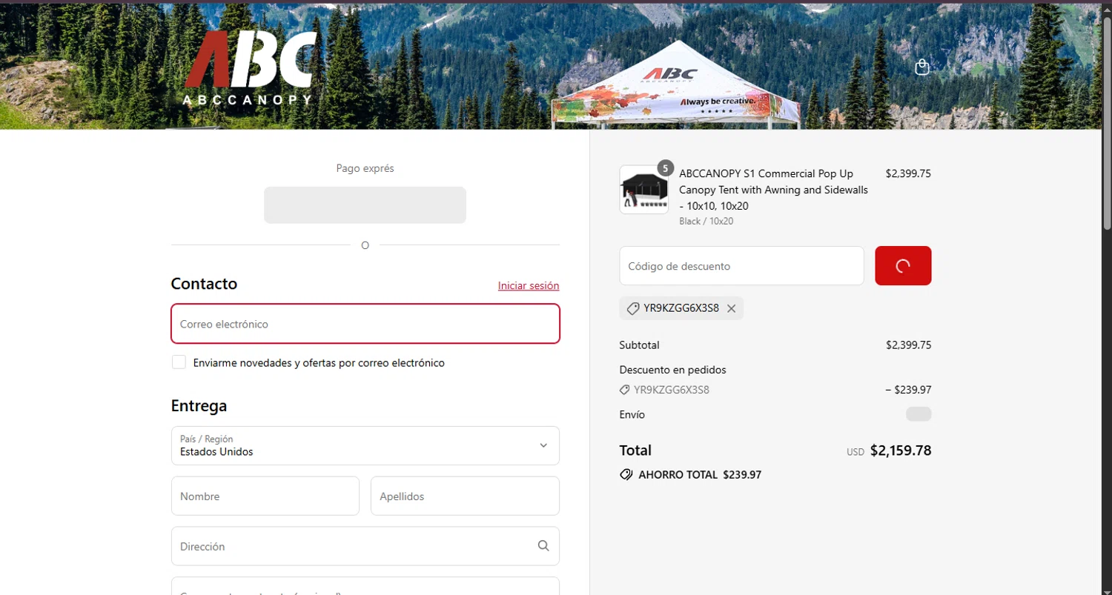Click the canopy tent product thumbnail

pyautogui.click(x=643, y=190)
